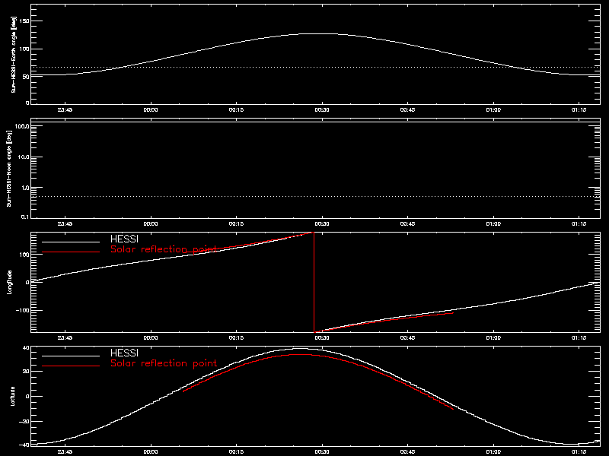
Task: Click 00:45 time label under Moon angle plot
Action: coord(408,223)
